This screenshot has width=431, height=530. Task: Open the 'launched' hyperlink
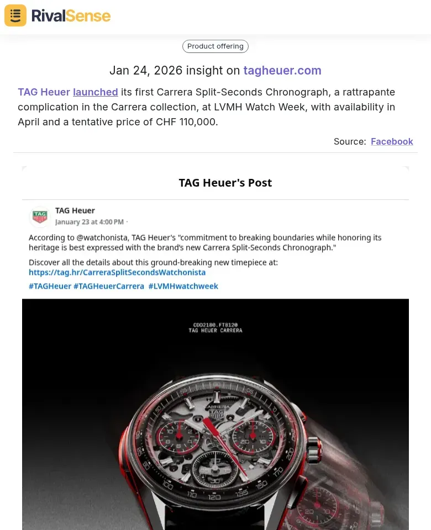click(x=95, y=92)
